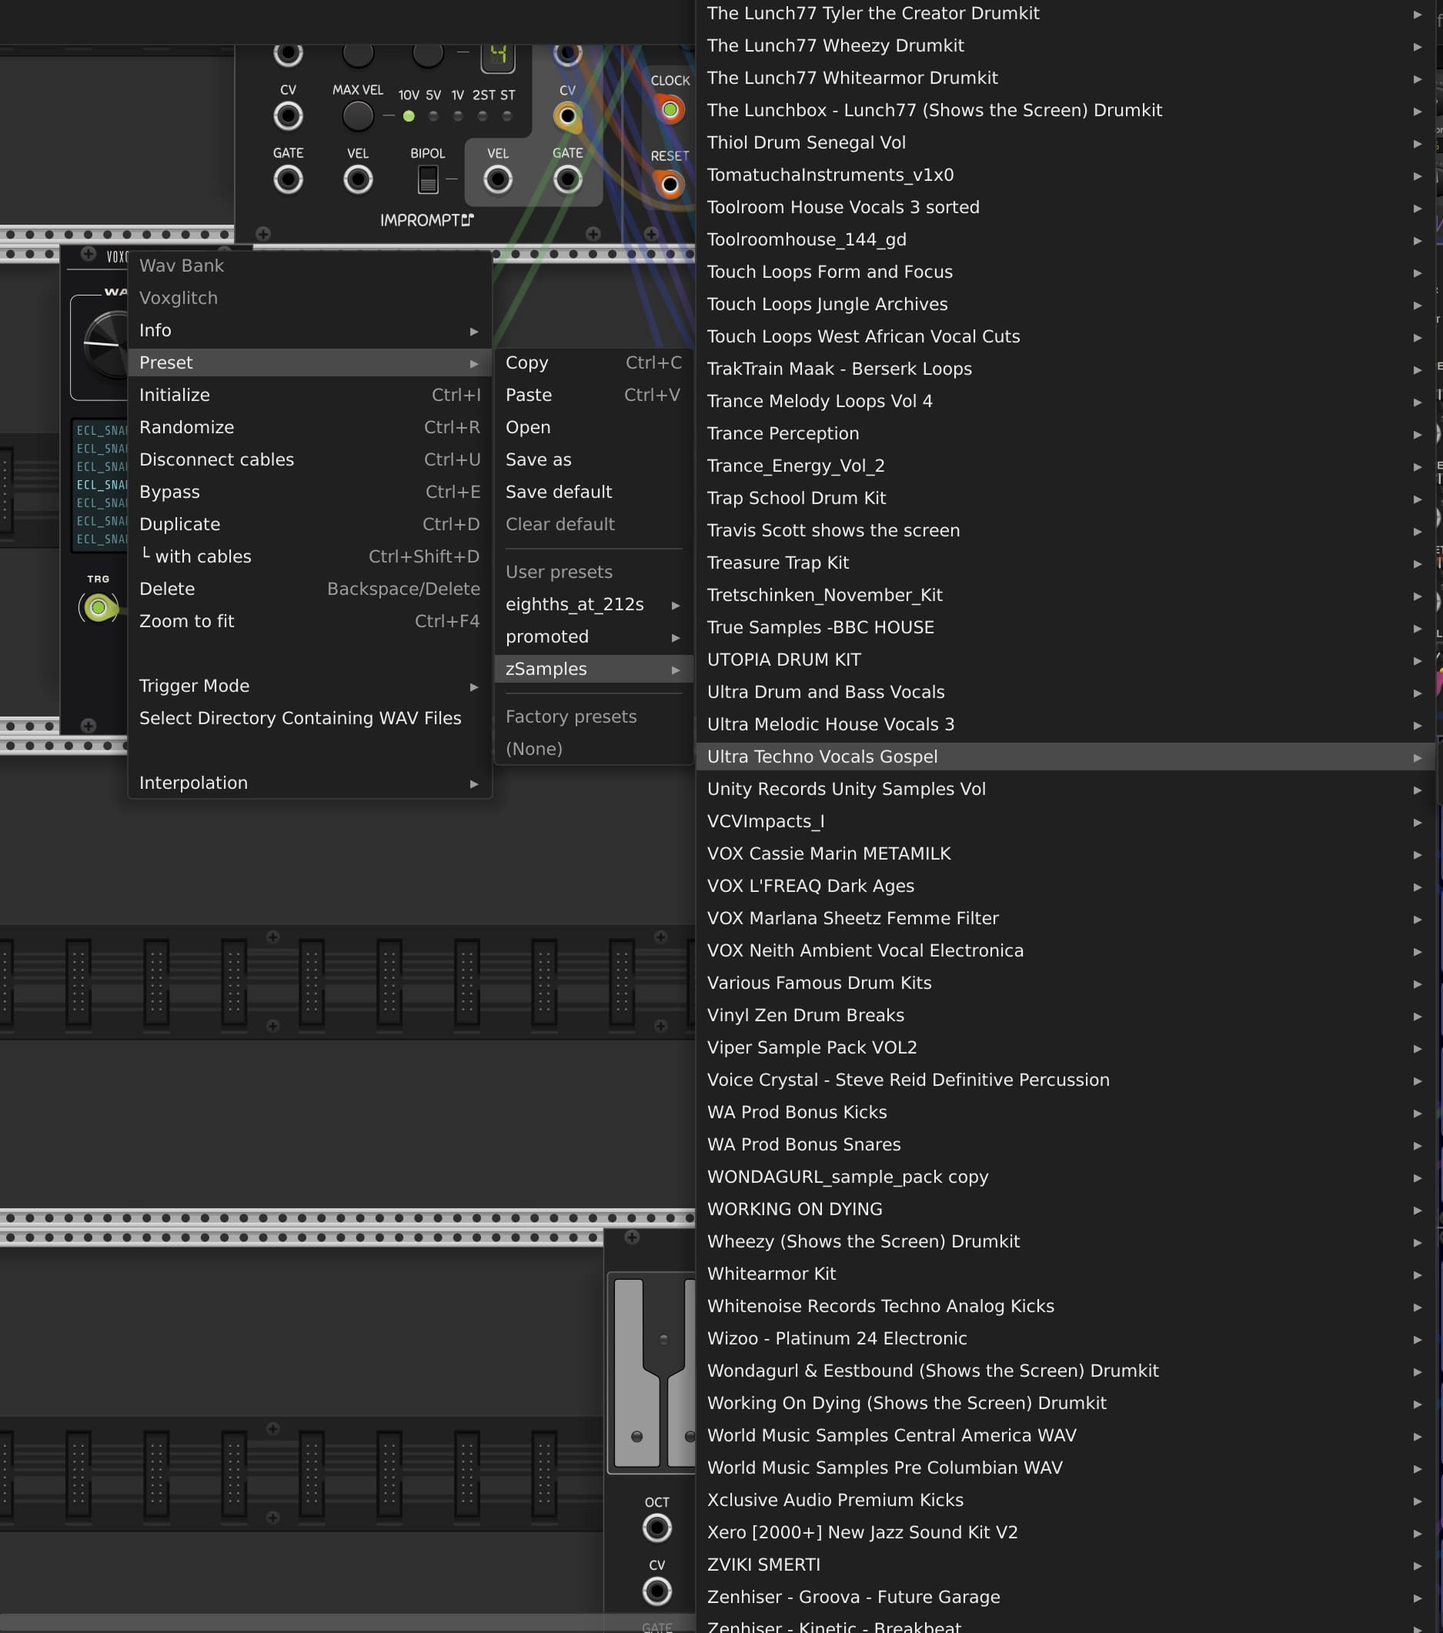
Task: Click the left VEL jack beside BIPOL switch
Action: (x=358, y=180)
